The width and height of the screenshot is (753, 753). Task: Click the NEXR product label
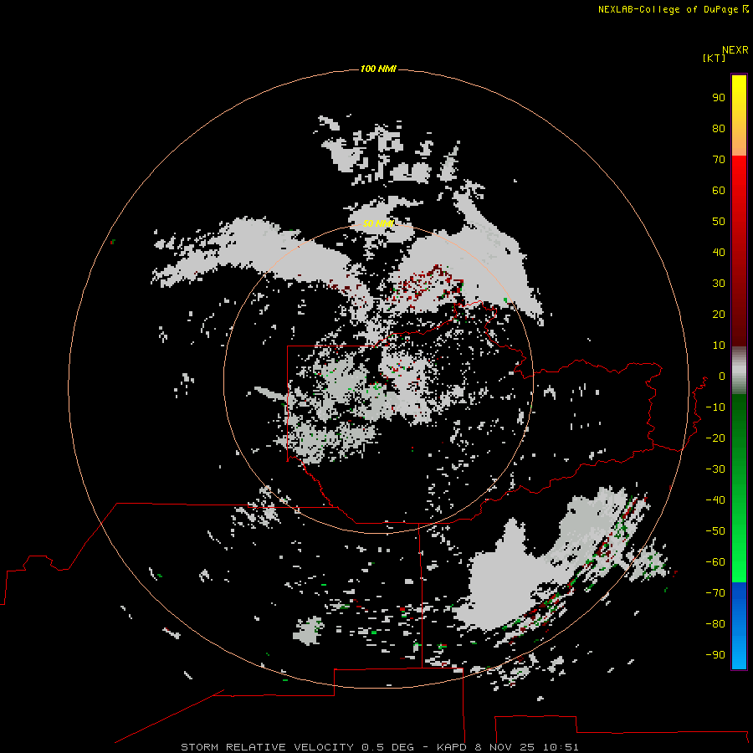(x=735, y=50)
